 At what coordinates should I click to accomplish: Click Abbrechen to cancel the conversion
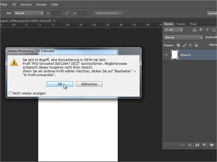tap(89, 84)
